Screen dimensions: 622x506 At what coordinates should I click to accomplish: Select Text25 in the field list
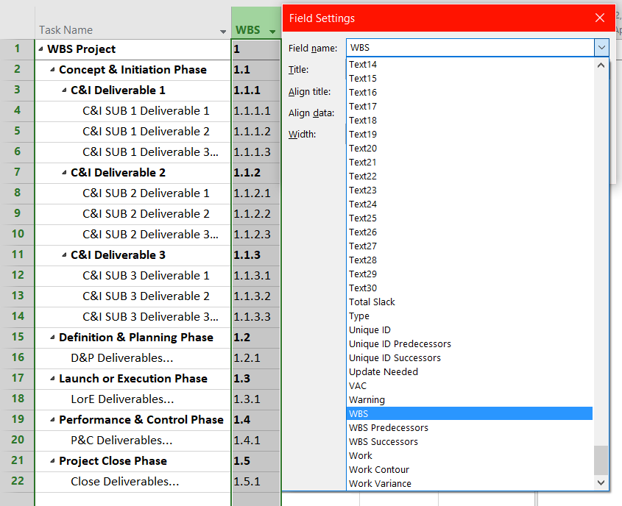click(470, 218)
